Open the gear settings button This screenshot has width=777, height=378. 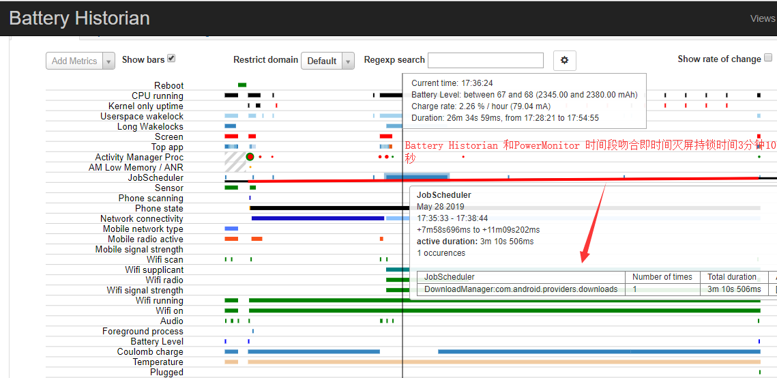[564, 61]
